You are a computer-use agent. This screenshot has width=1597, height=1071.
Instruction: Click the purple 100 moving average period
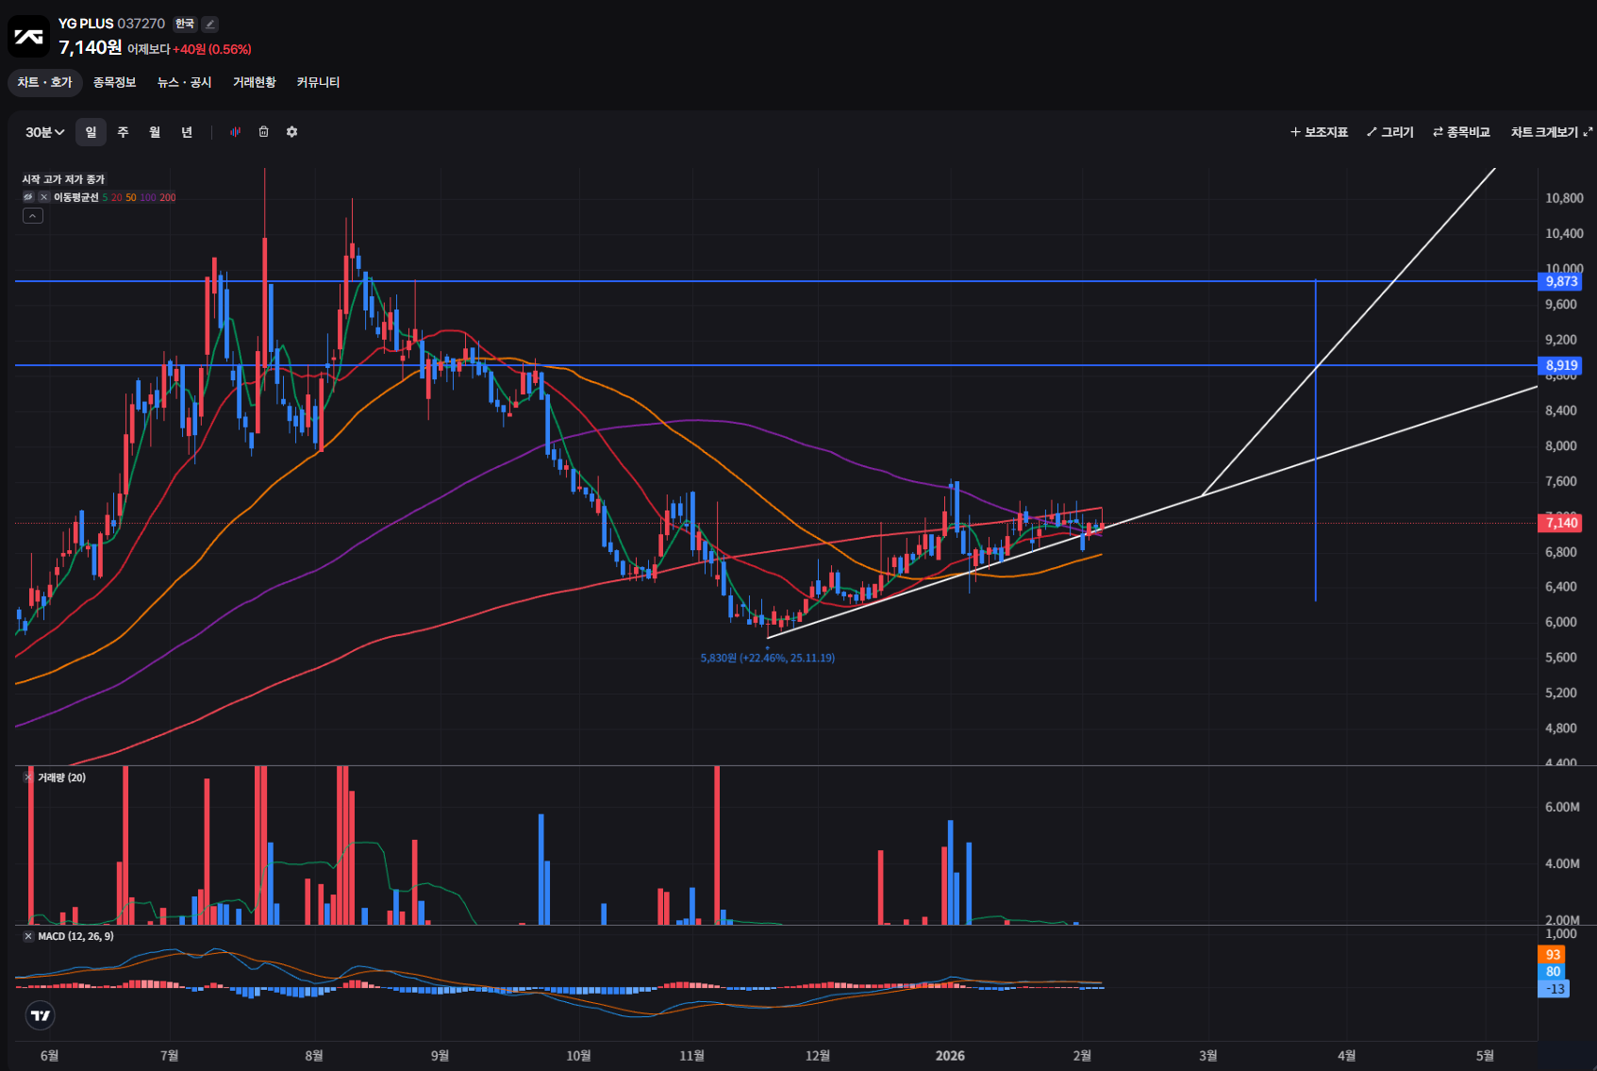(148, 198)
